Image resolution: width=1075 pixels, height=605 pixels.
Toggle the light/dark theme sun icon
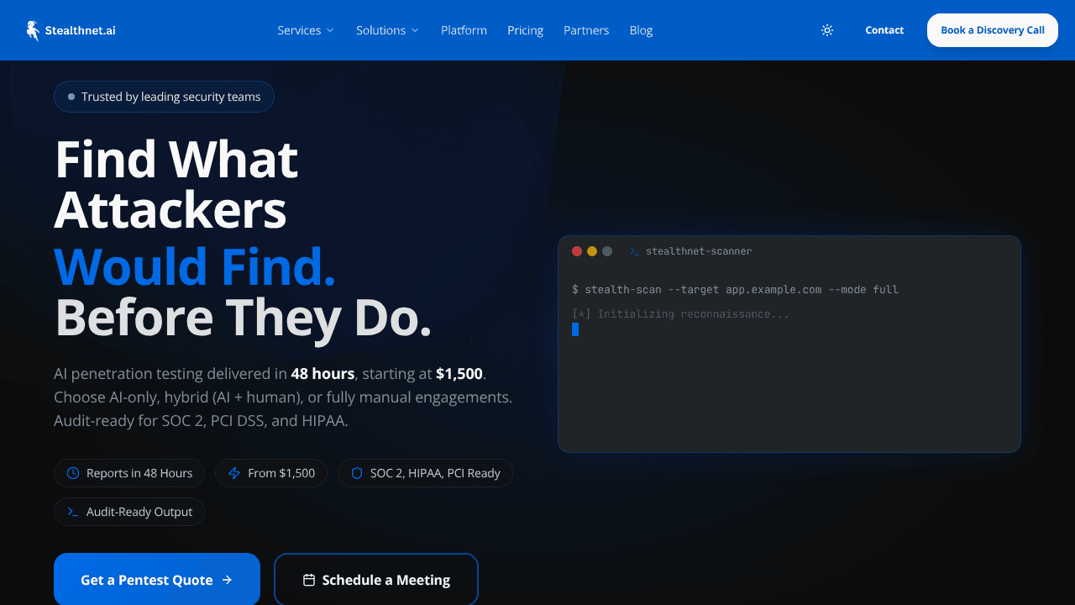[827, 30]
